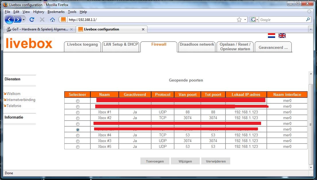Click the Diensten sidebar heading

pos(13,79)
